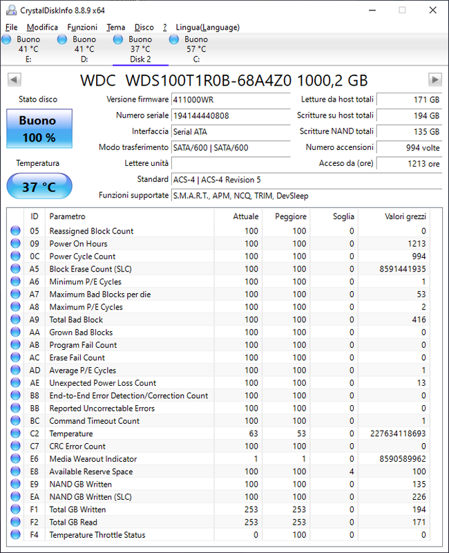The width and height of the screenshot is (449, 553).
Task: Click the status orb for Maximum Bad Blocks per die
Action: click(x=15, y=294)
